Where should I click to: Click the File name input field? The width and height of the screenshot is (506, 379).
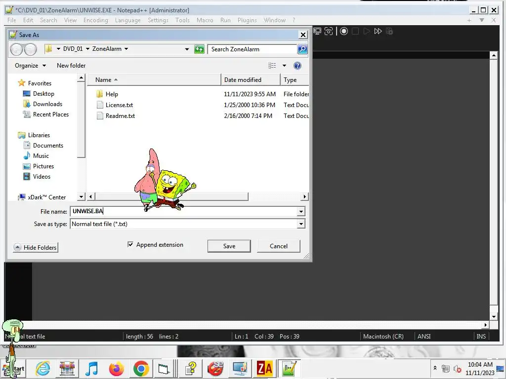pos(184,211)
